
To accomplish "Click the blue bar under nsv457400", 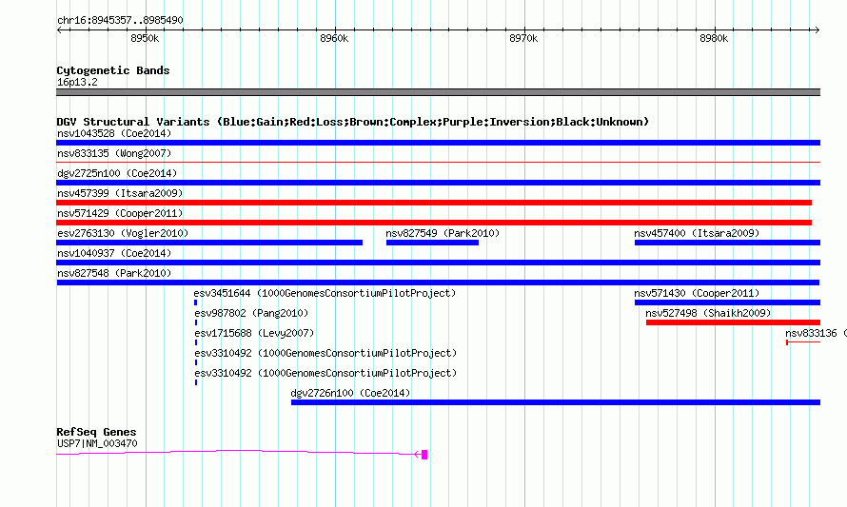I will 728,243.
